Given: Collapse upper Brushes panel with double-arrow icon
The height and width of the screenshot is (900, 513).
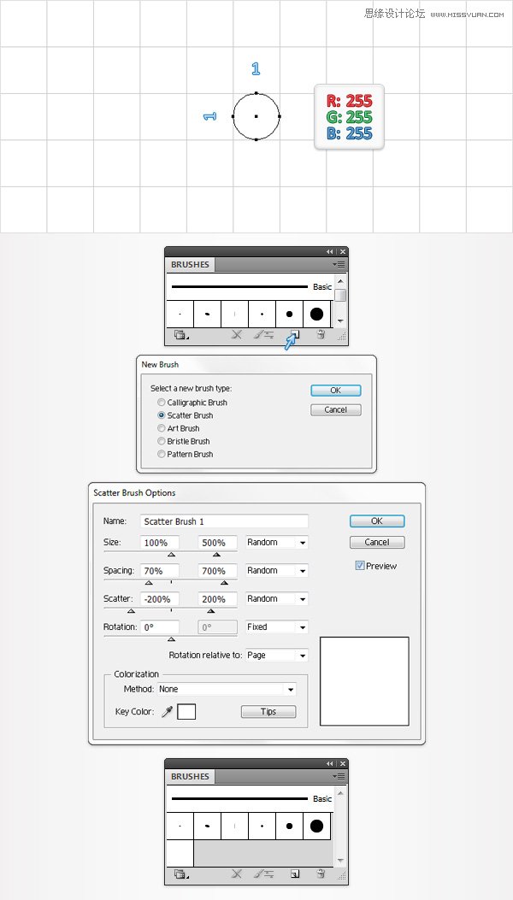Looking at the screenshot, I should [x=330, y=251].
